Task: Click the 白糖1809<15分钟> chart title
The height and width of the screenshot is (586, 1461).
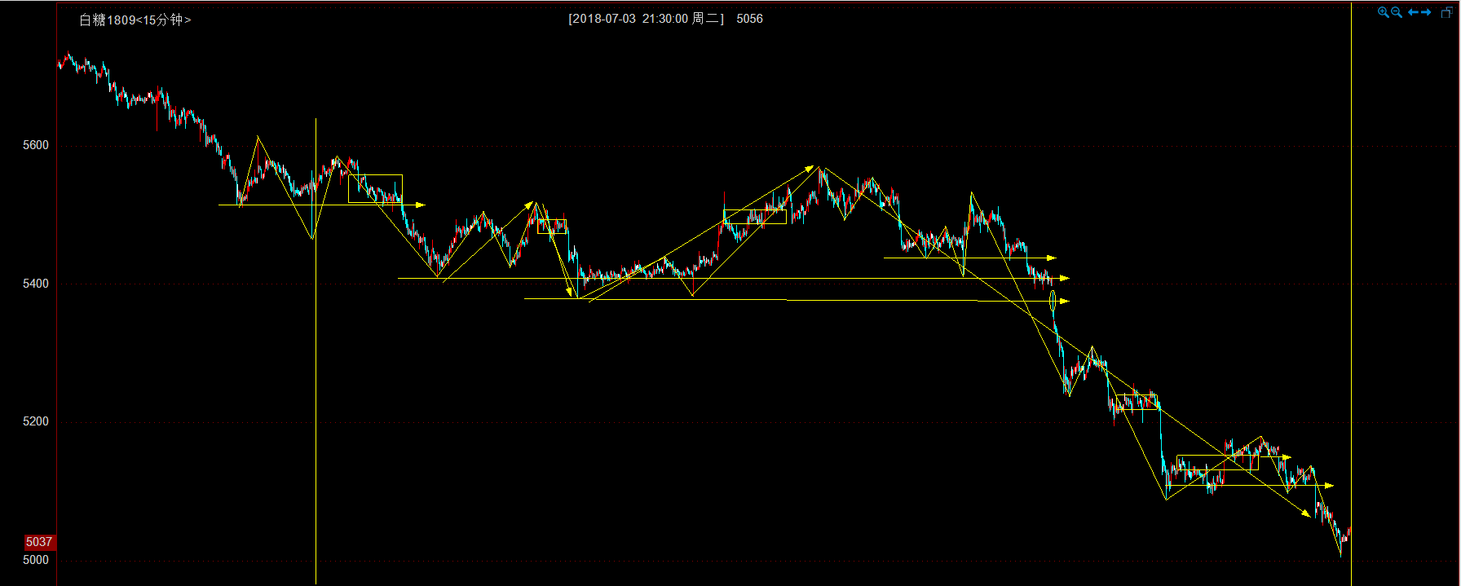Action: click(135, 20)
